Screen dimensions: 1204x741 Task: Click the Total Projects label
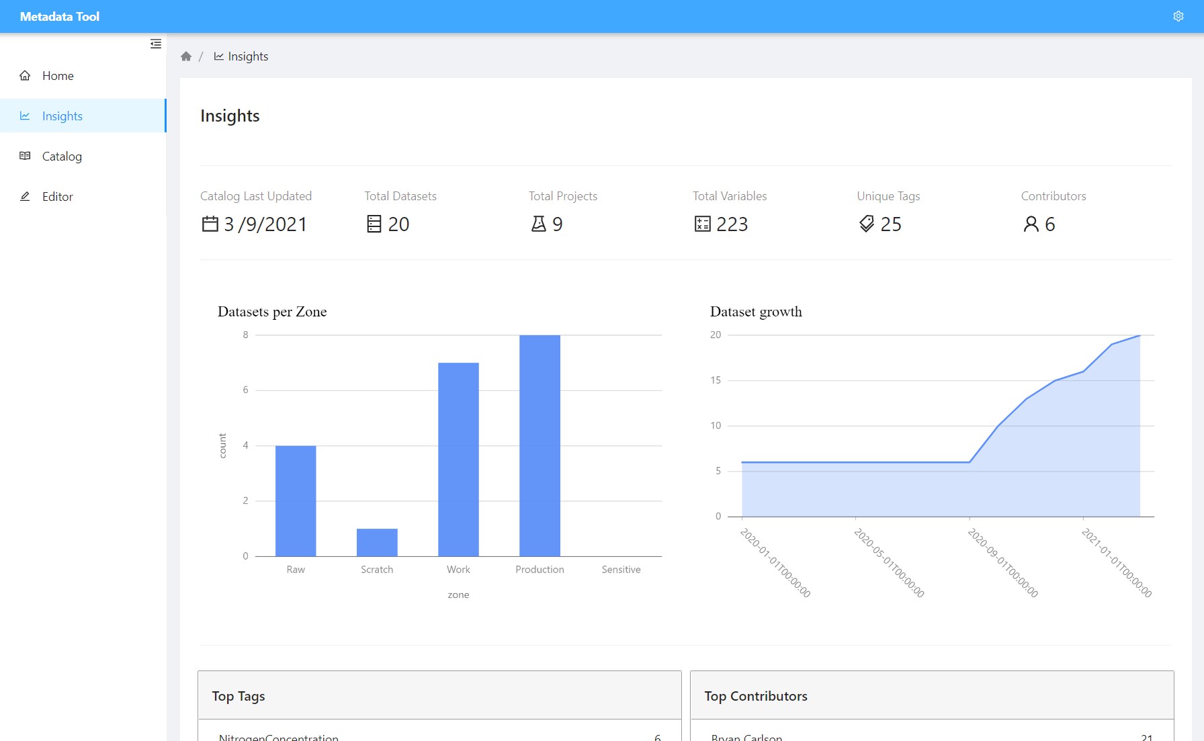click(563, 196)
